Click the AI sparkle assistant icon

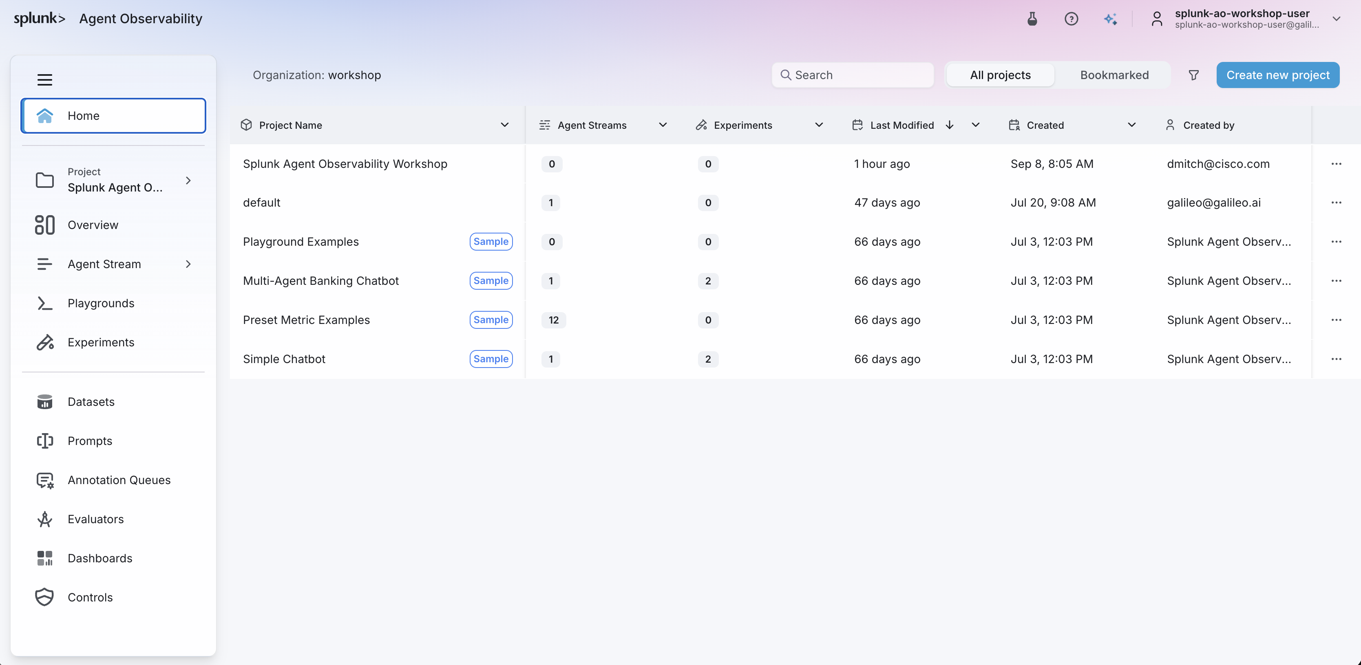[x=1111, y=19]
